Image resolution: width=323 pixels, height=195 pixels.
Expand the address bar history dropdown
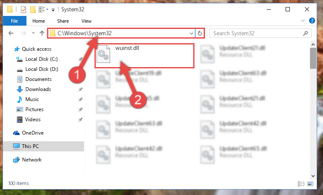pyautogui.click(x=192, y=33)
